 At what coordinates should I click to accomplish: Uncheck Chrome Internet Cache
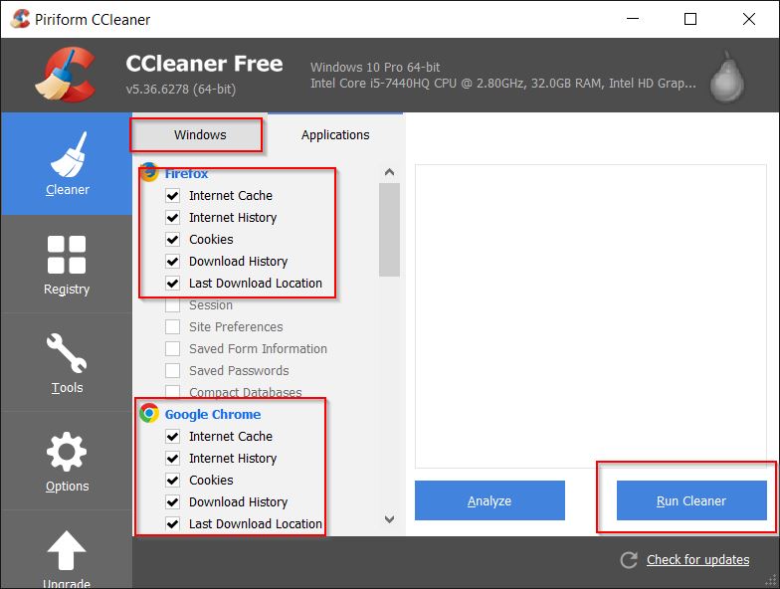coord(173,436)
